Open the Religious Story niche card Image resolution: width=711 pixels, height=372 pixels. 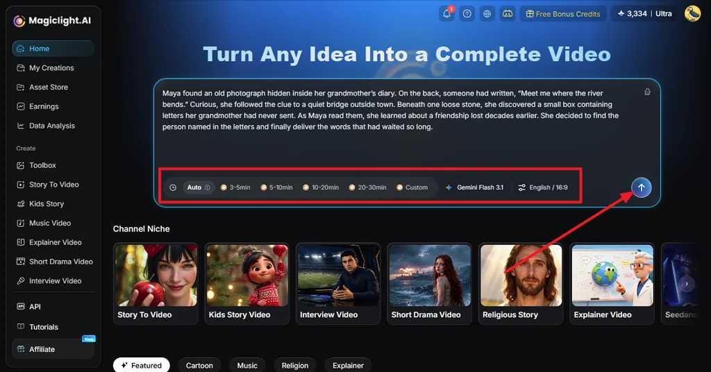(521, 284)
